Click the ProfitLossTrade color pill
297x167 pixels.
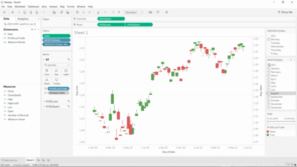point(58,89)
